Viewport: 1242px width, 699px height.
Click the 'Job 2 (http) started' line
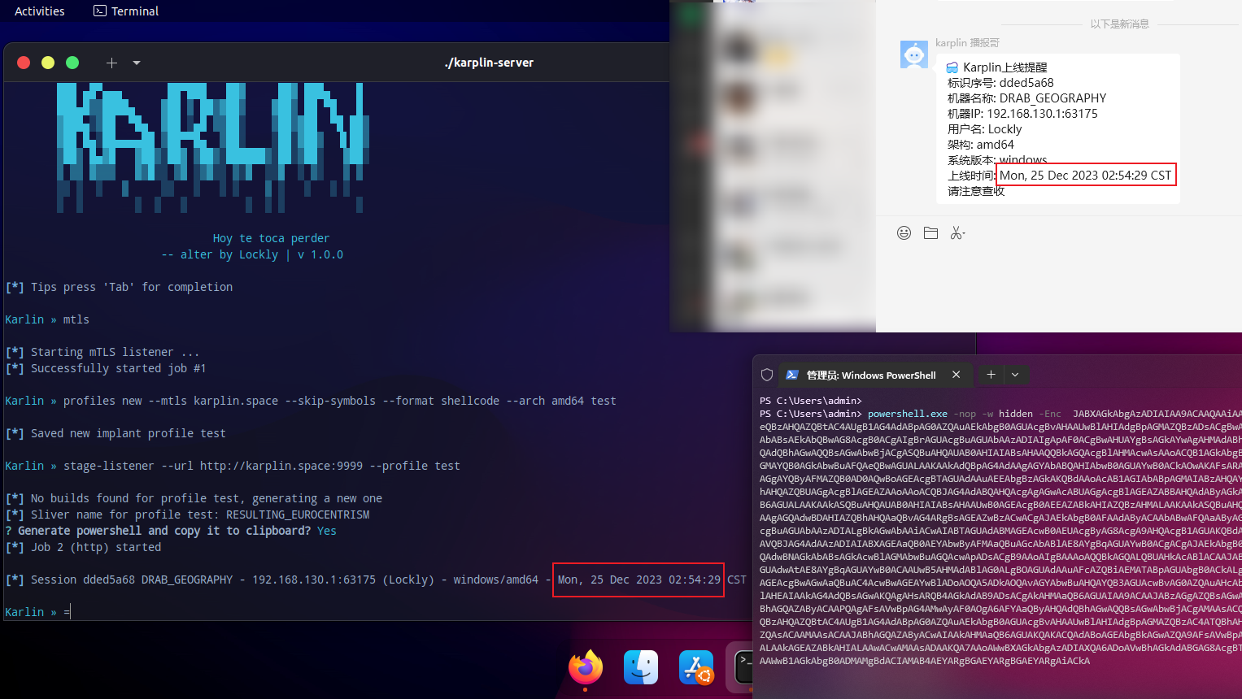[83, 547]
